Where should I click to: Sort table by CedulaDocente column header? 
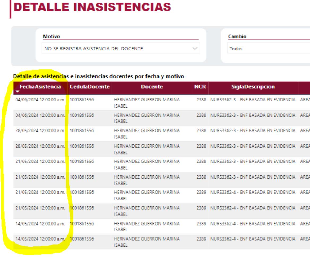click(90, 87)
